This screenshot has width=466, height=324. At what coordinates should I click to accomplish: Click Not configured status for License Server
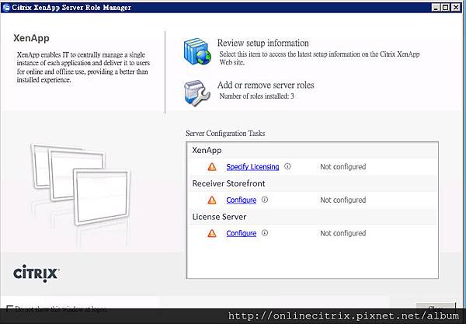click(x=343, y=233)
